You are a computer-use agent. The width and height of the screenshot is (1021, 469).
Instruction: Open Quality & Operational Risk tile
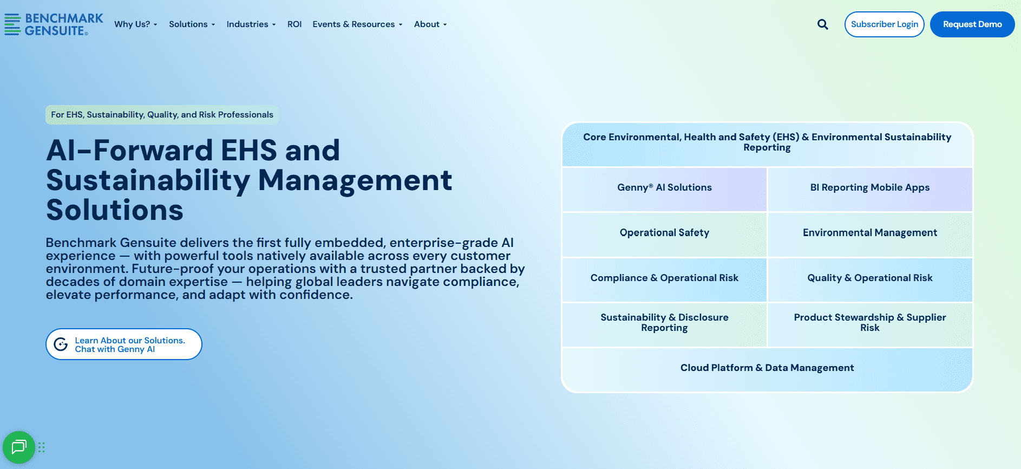[870, 279]
